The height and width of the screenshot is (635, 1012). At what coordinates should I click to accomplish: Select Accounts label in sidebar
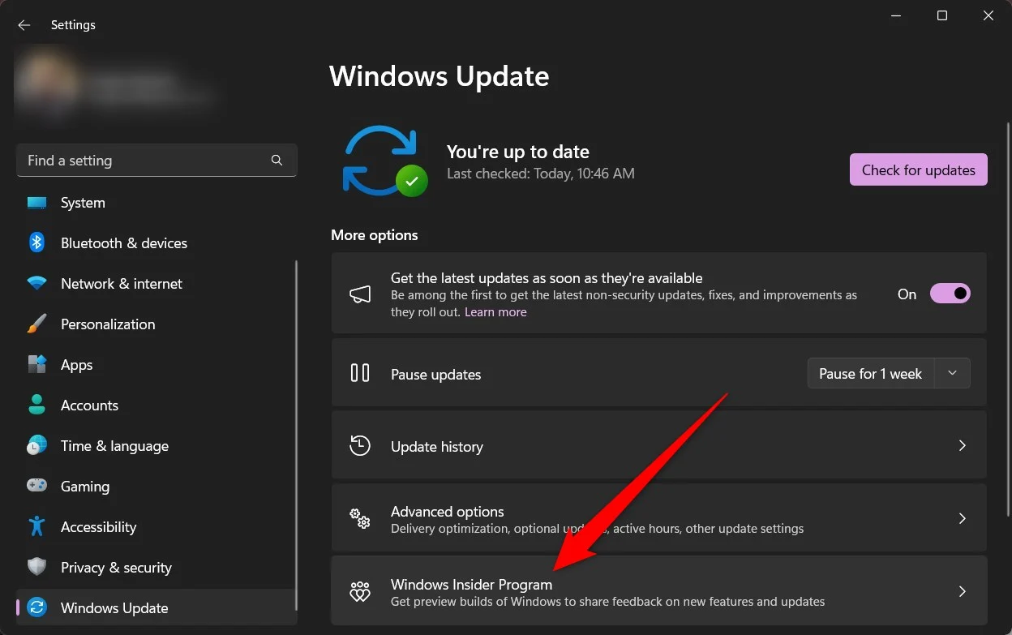89,405
